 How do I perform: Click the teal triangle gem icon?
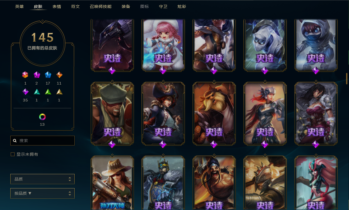click(37, 92)
